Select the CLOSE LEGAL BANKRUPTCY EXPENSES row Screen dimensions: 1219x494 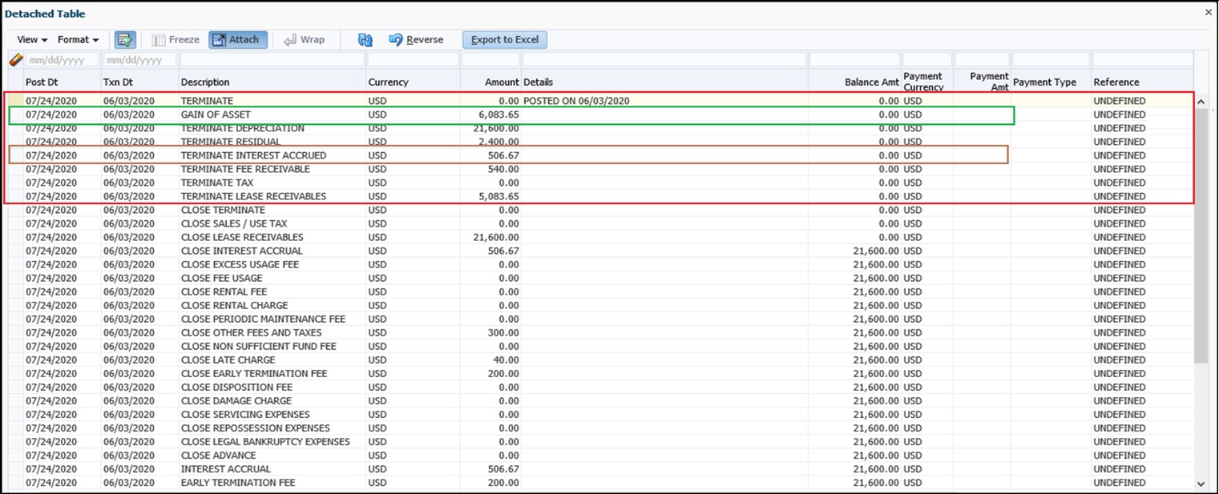point(600,441)
